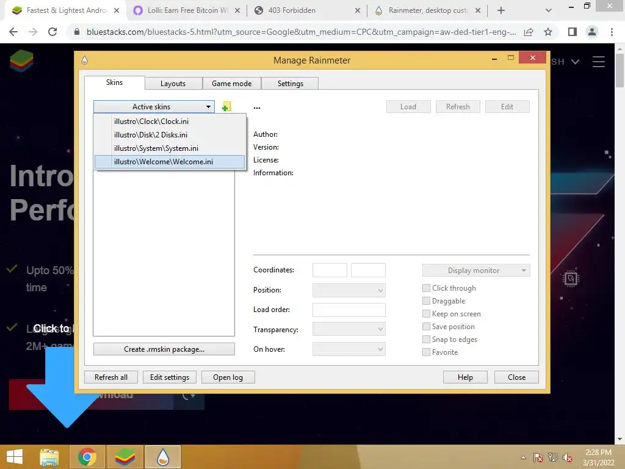
Task: Expand the language selector chevron on the webpage
Action: (575, 62)
